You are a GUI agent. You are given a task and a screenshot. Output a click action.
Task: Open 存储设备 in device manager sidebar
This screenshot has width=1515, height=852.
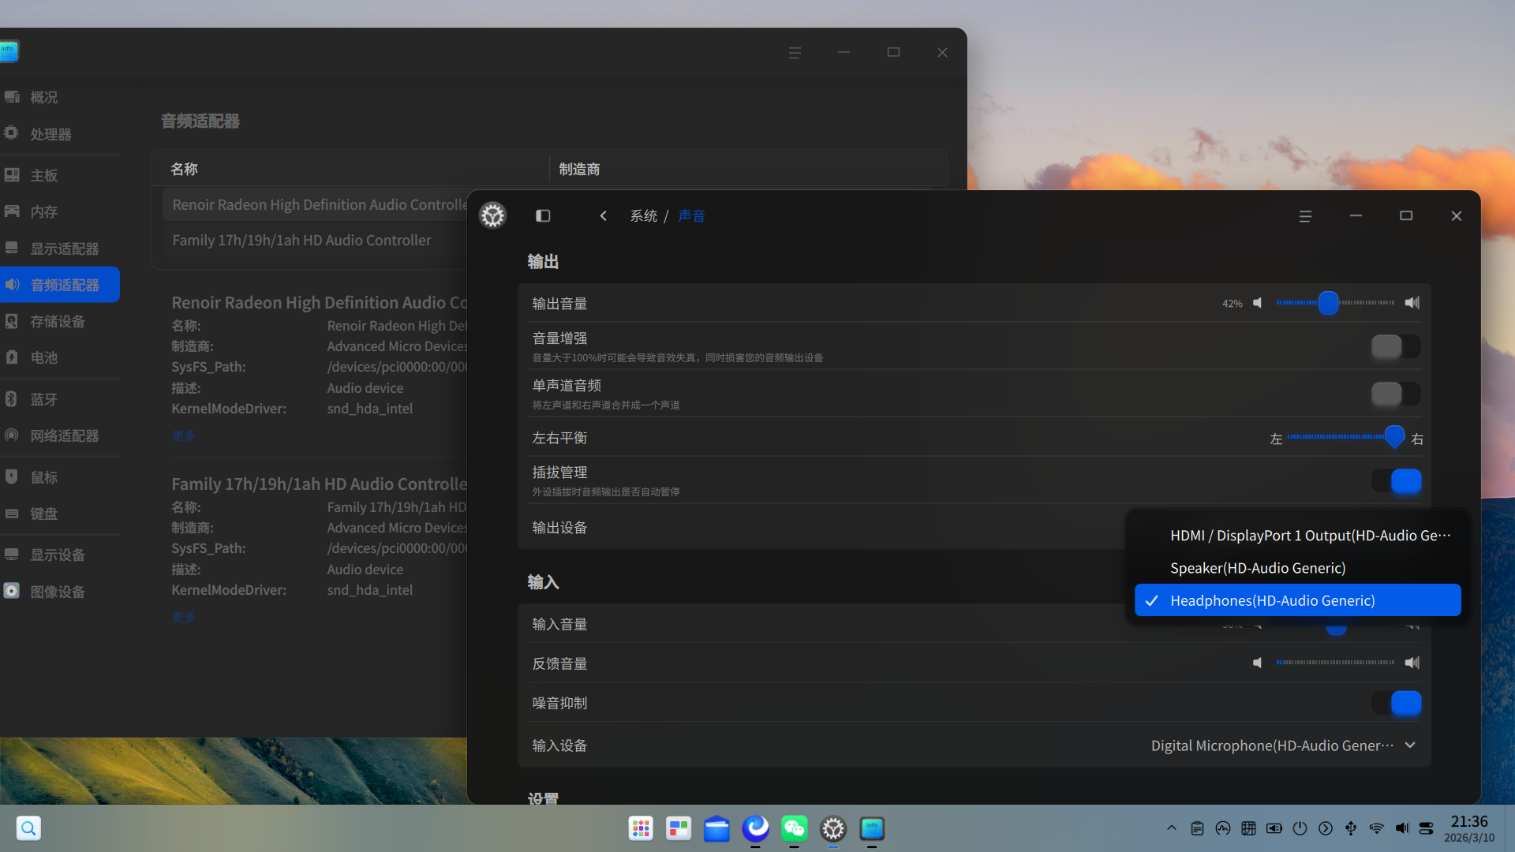58,321
